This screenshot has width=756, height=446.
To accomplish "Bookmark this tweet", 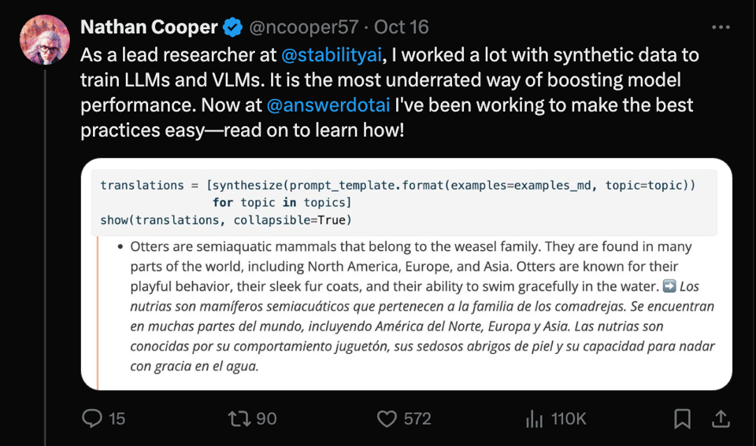I will 683,418.
